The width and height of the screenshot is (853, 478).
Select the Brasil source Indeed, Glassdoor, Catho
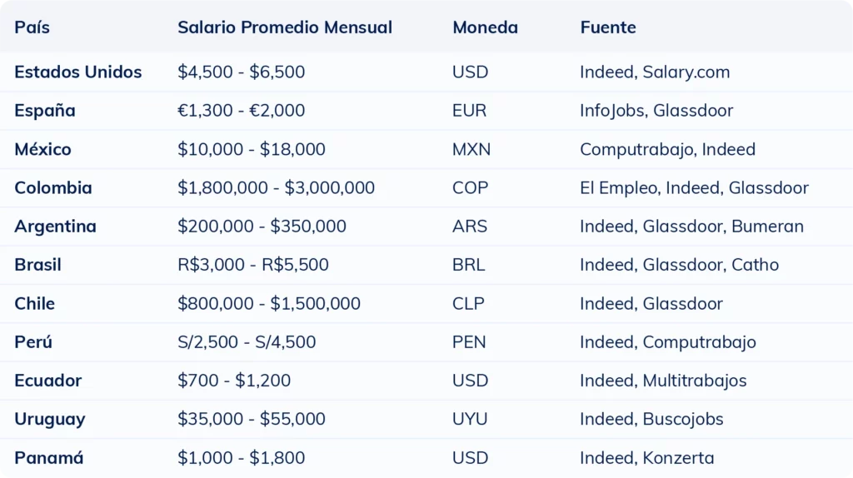coord(679,265)
